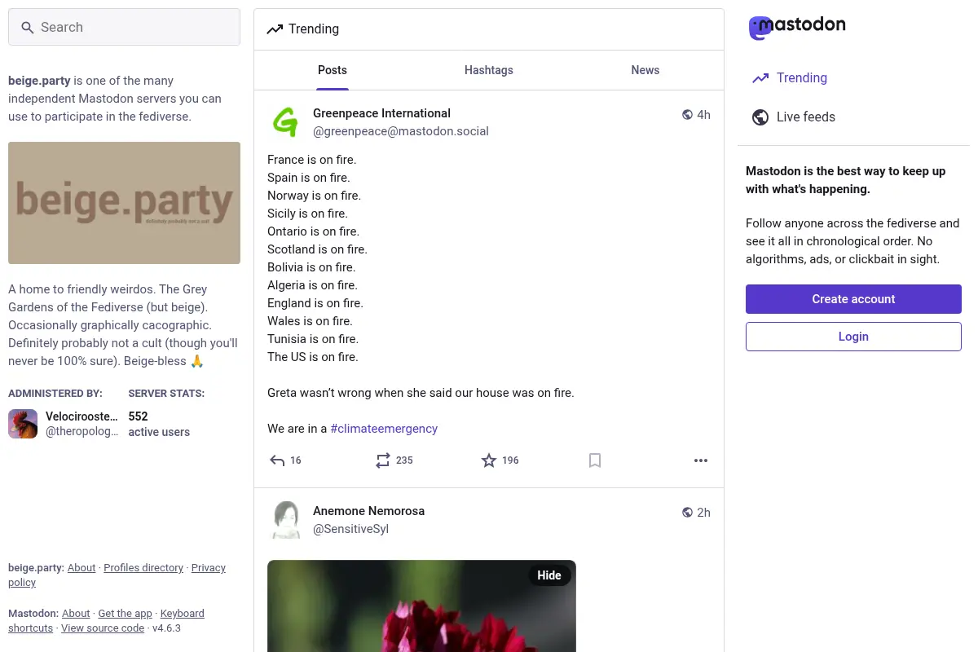Click the beige.party server banner image

pyautogui.click(x=124, y=203)
